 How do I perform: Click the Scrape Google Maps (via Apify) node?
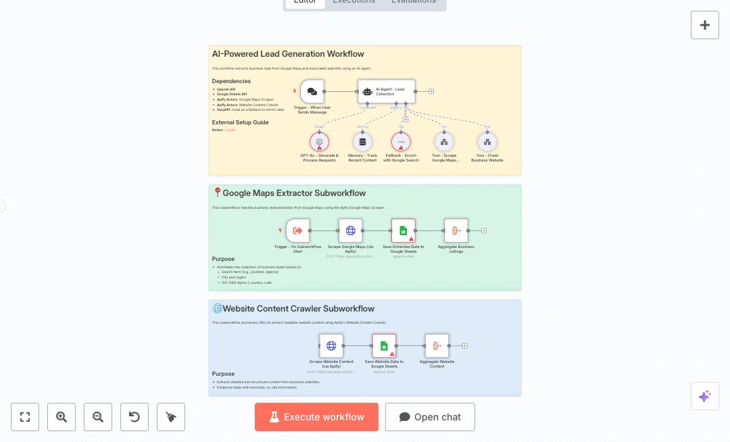[350, 230]
